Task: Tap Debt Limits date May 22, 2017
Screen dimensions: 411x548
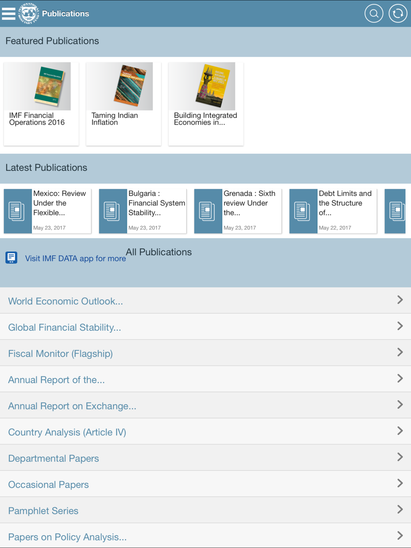Action: (x=335, y=228)
